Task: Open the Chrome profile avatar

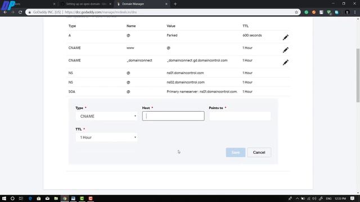Action: pos(347,12)
